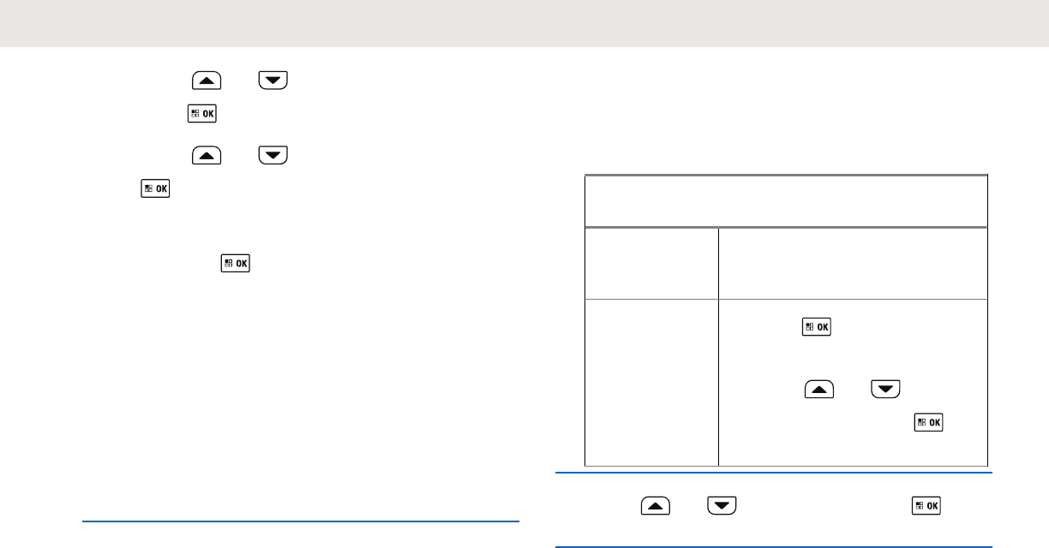This screenshot has width=1049, height=548.
Task: Click the down arrow below the table
Action: (722, 508)
